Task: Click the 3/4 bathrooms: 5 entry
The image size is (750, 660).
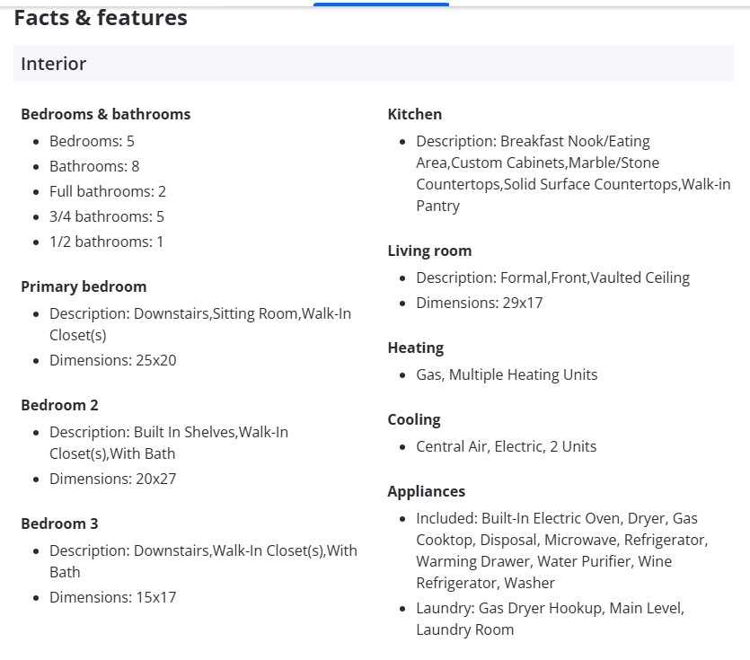Action: pyautogui.click(x=107, y=216)
